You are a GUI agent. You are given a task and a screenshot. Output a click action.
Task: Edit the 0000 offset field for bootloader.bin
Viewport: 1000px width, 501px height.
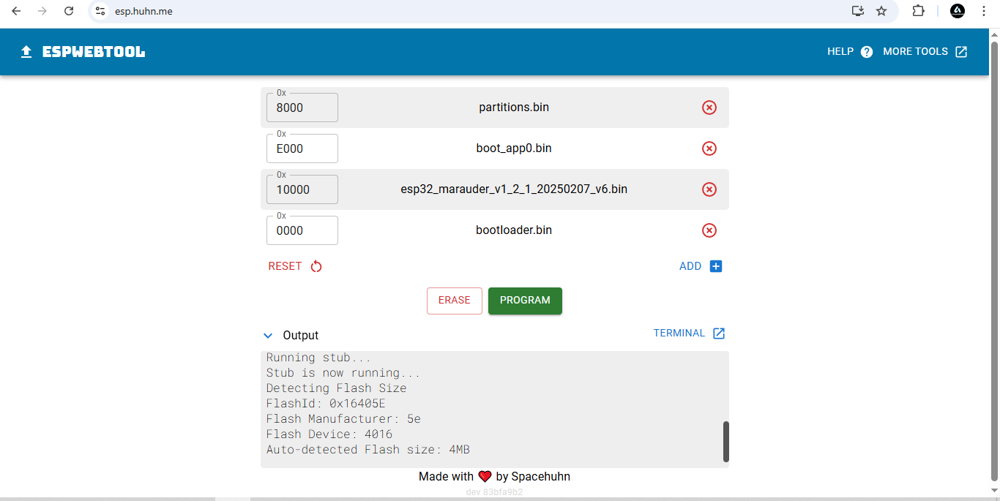point(302,230)
